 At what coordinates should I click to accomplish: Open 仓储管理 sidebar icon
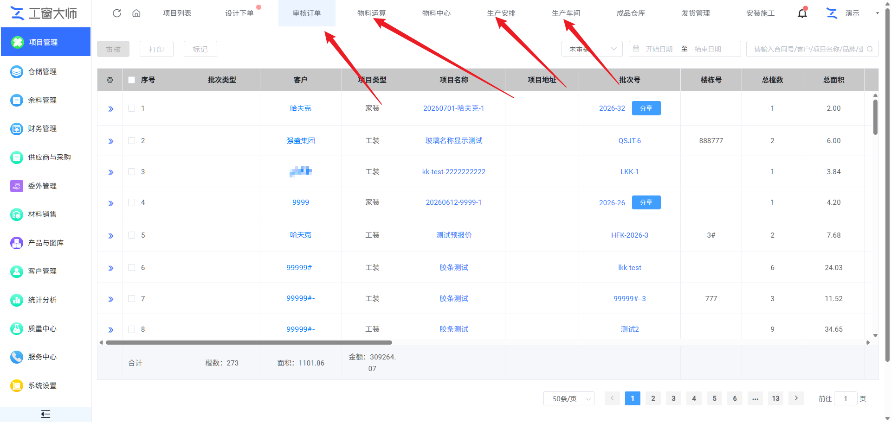[17, 72]
